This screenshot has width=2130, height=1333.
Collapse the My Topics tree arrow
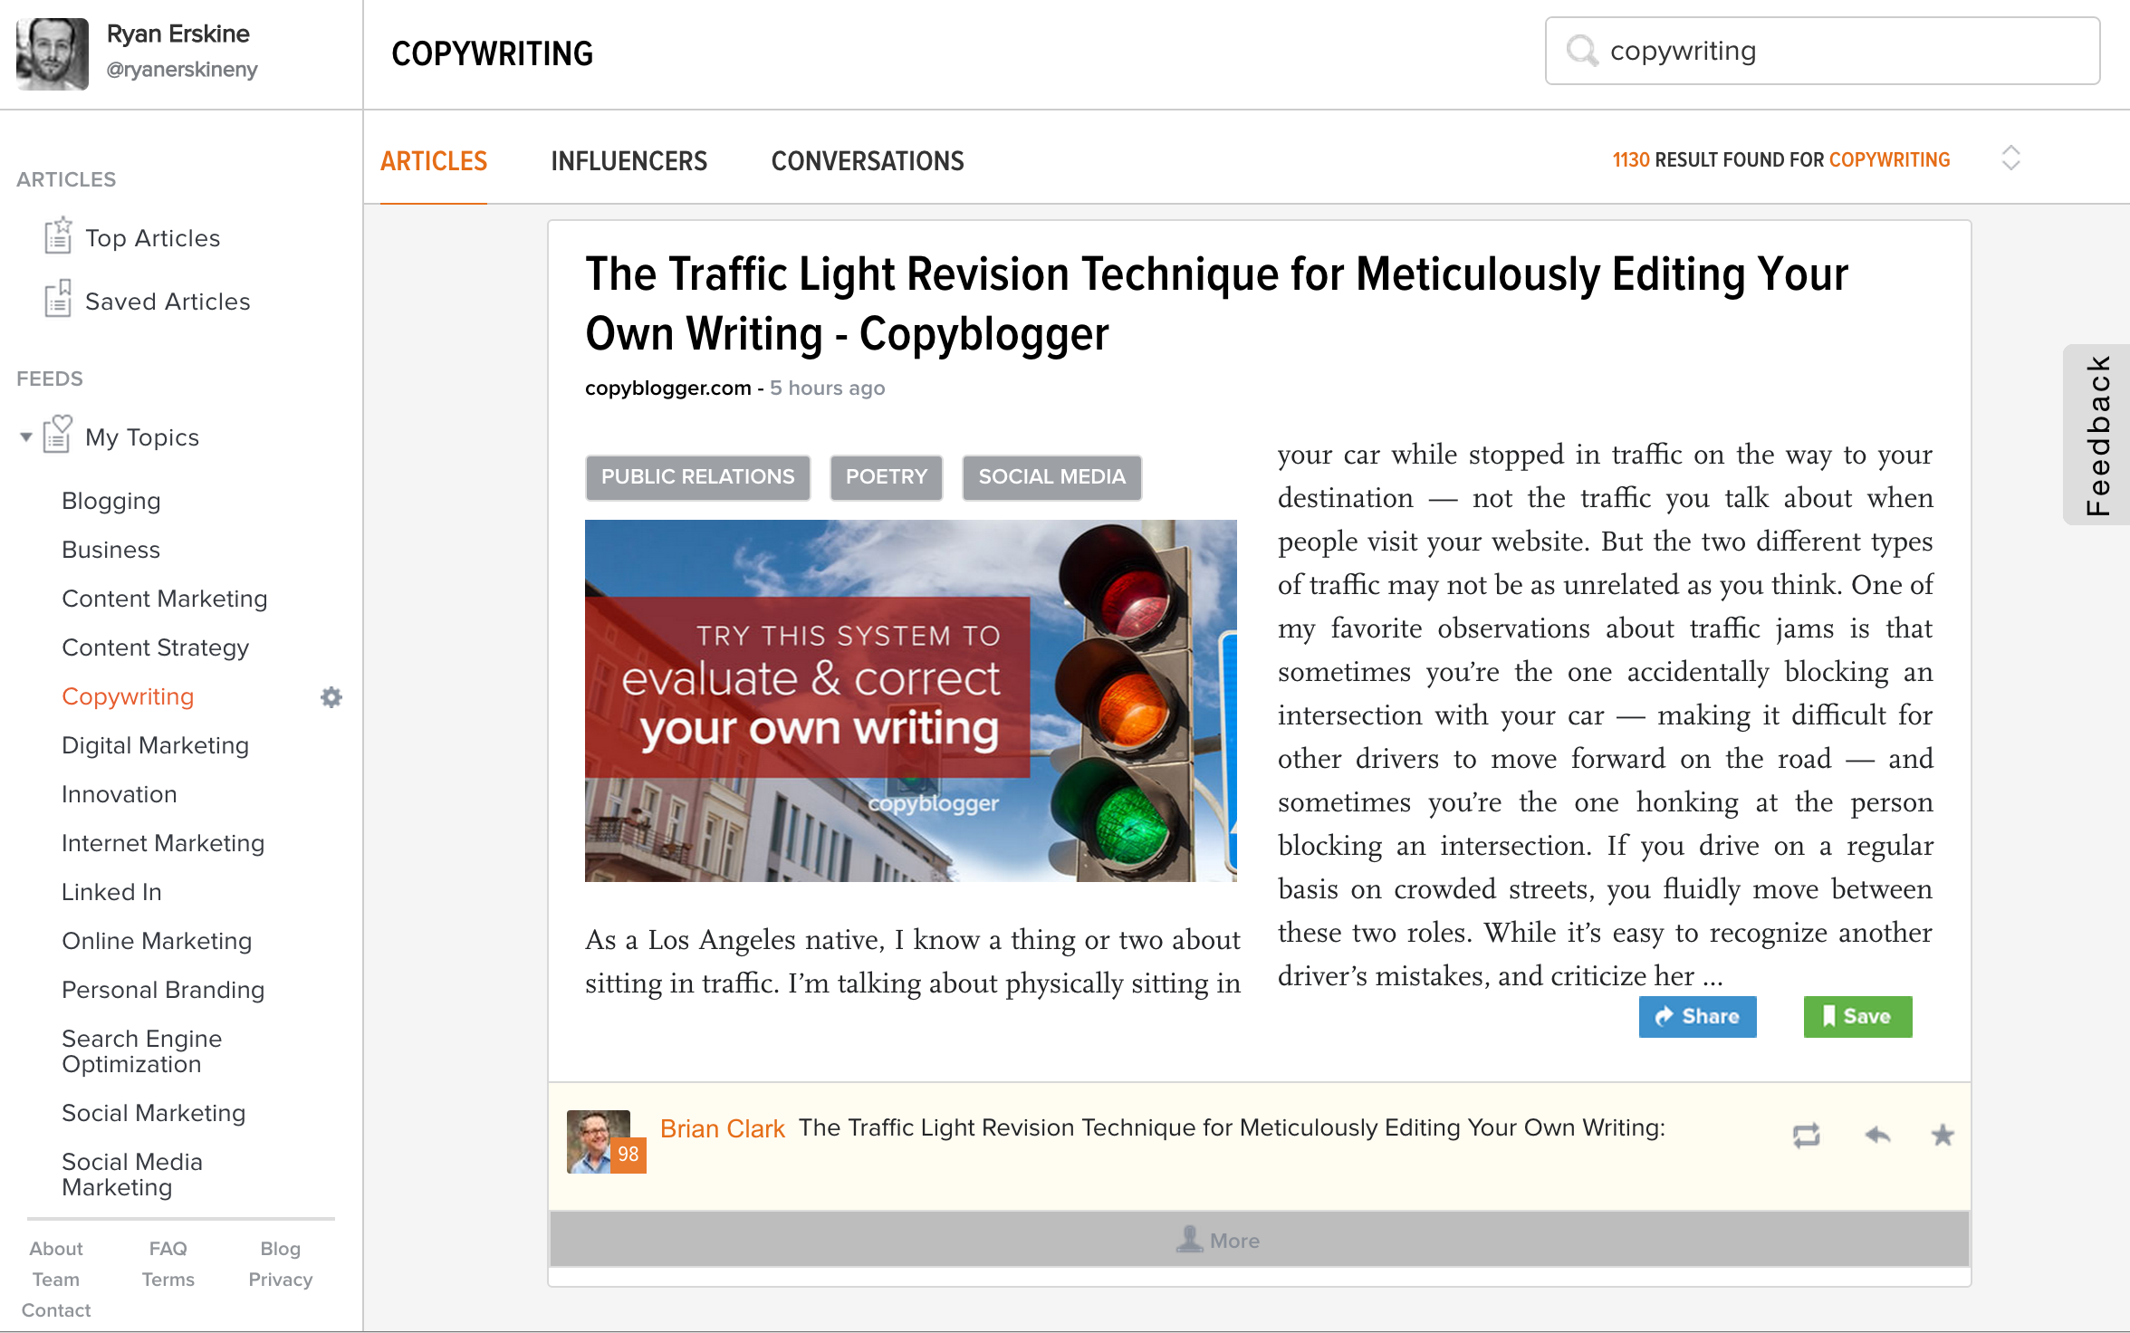coord(26,437)
